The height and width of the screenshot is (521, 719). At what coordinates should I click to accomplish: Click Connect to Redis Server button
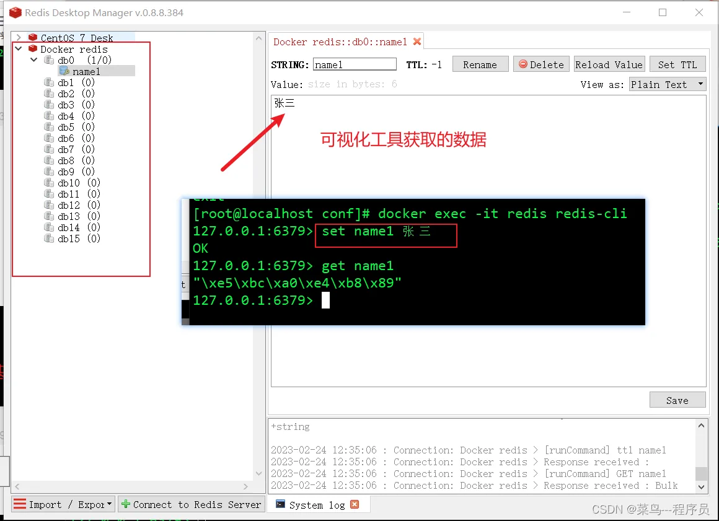click(x=192, y=504)
